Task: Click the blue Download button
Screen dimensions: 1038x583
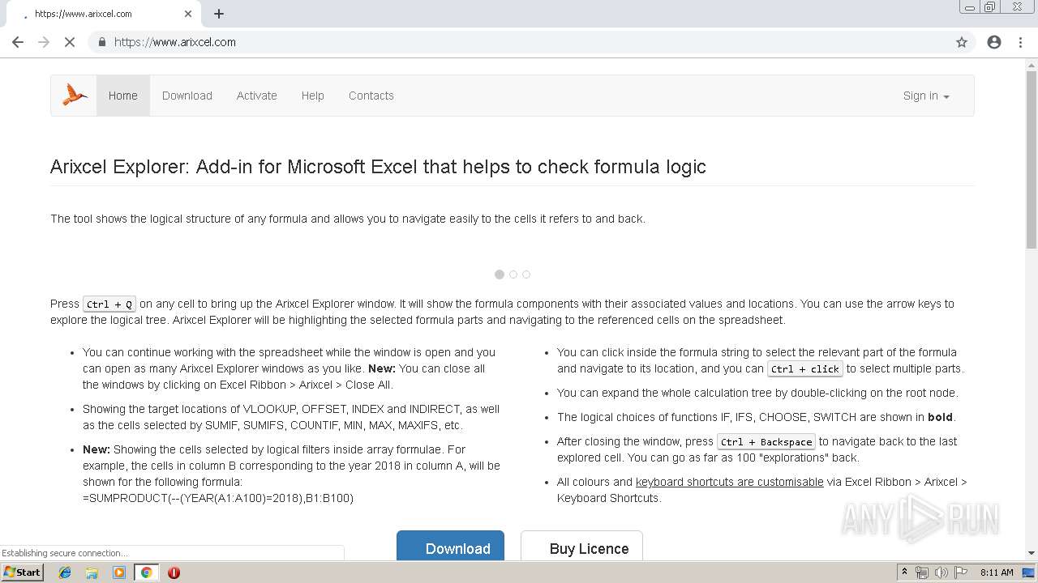Action: [x=450, y=545]
